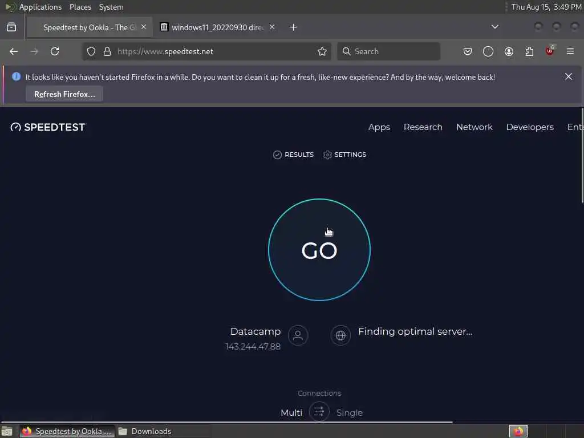Select Speedtest by Ookla taskbar entry
This screenshot has width=584, height=438.
click(67, 431)
